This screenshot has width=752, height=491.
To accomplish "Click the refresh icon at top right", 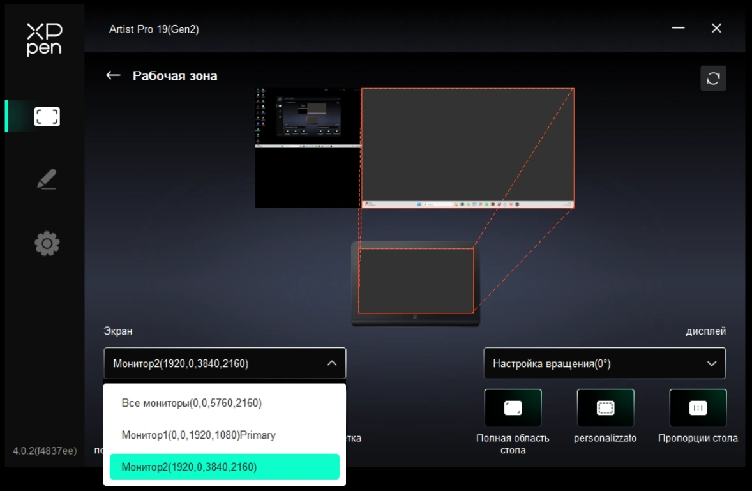I will coord(713,79).
